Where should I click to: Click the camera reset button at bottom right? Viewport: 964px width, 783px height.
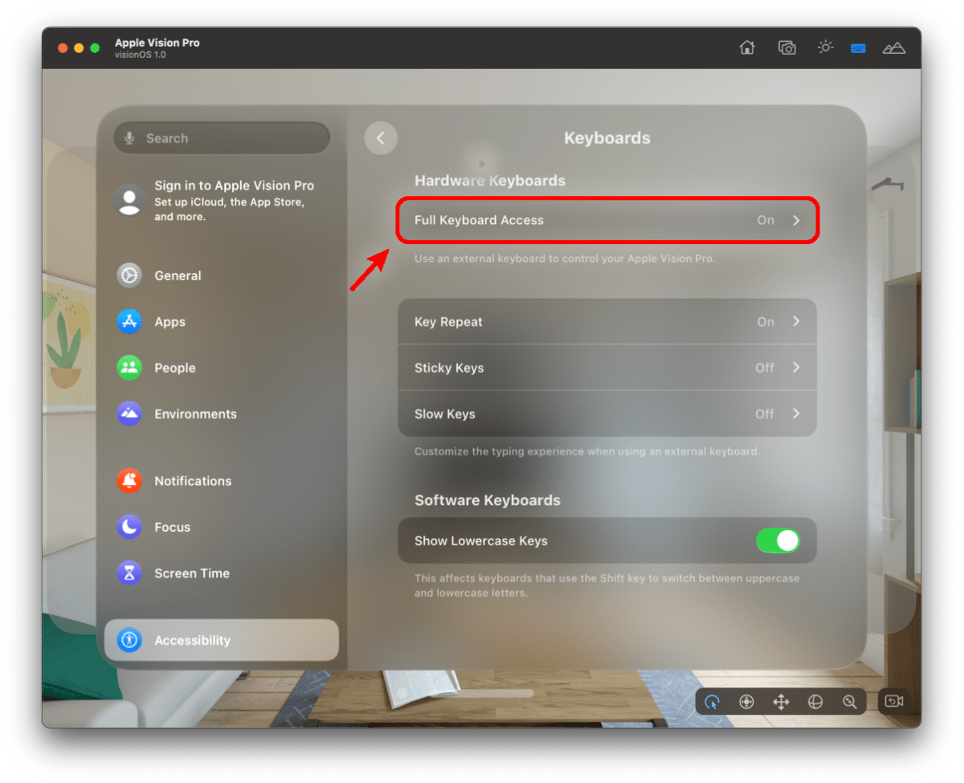pyautogui.click(x=894, y=701)
